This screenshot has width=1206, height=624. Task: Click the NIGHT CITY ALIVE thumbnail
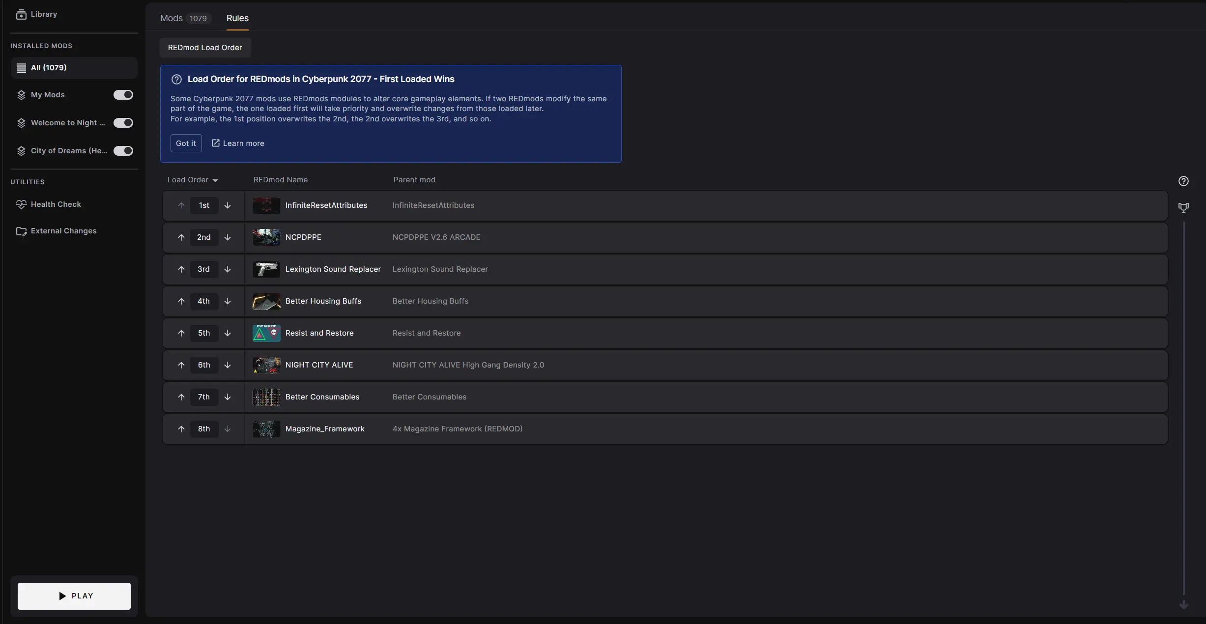pyautogui.click(x=266, y=365)
